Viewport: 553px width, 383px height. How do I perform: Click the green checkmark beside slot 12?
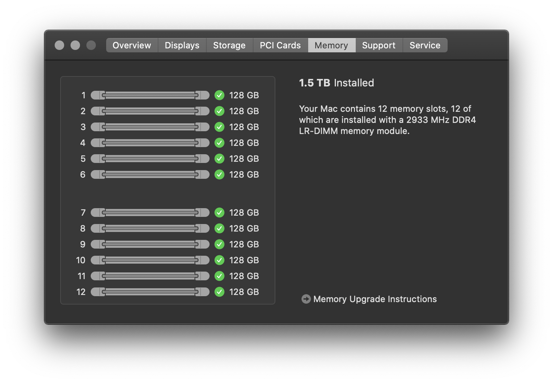click(219, 292)
